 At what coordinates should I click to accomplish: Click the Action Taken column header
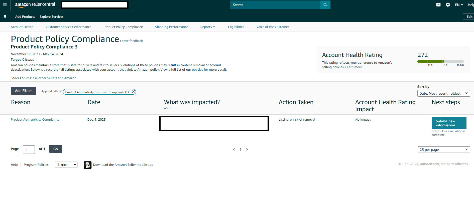point(296,102)
